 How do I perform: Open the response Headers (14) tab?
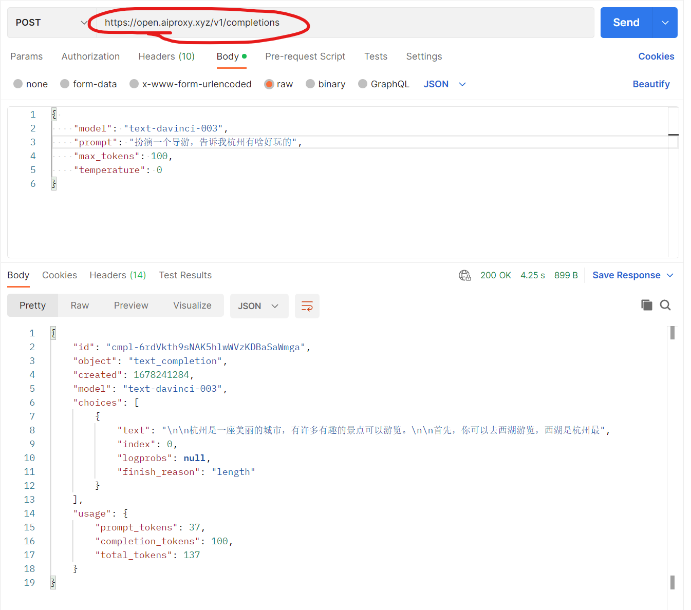click(117, 275)
